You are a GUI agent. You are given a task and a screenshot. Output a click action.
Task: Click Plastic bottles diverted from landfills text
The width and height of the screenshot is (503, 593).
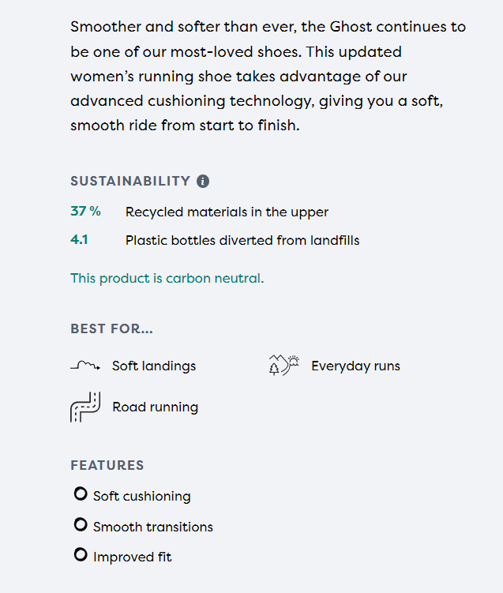tap(242, 240)
